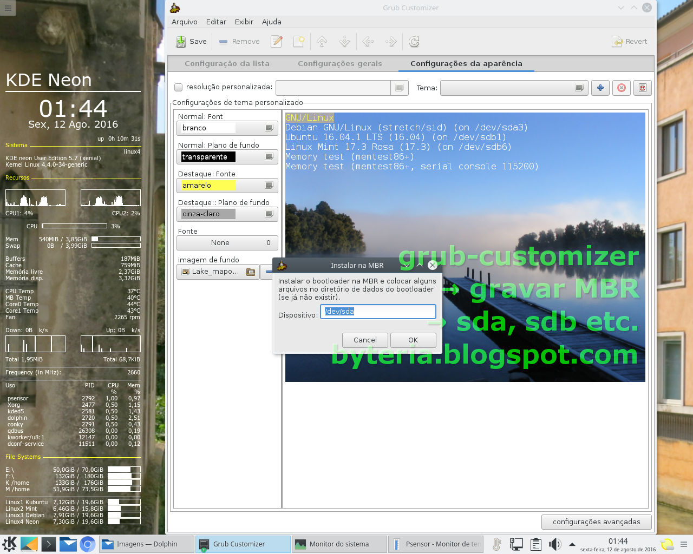The image size is (693, 554).
Task: Click the configurações avançadas button
Action: (x=596, y=522)
